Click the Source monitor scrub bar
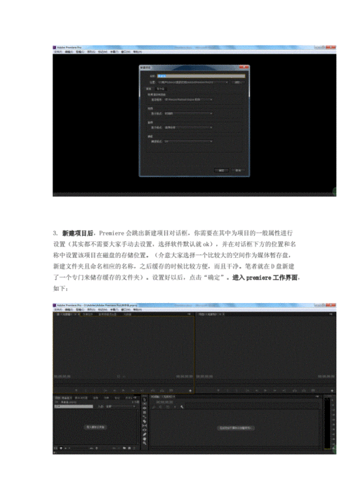 (124, 382)
